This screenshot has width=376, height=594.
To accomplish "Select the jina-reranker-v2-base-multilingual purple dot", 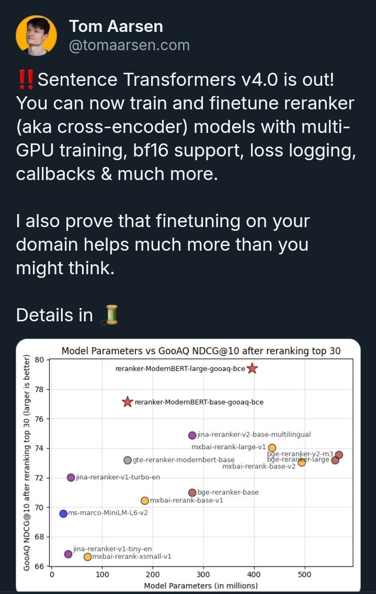I will click(x=192, y=435).
